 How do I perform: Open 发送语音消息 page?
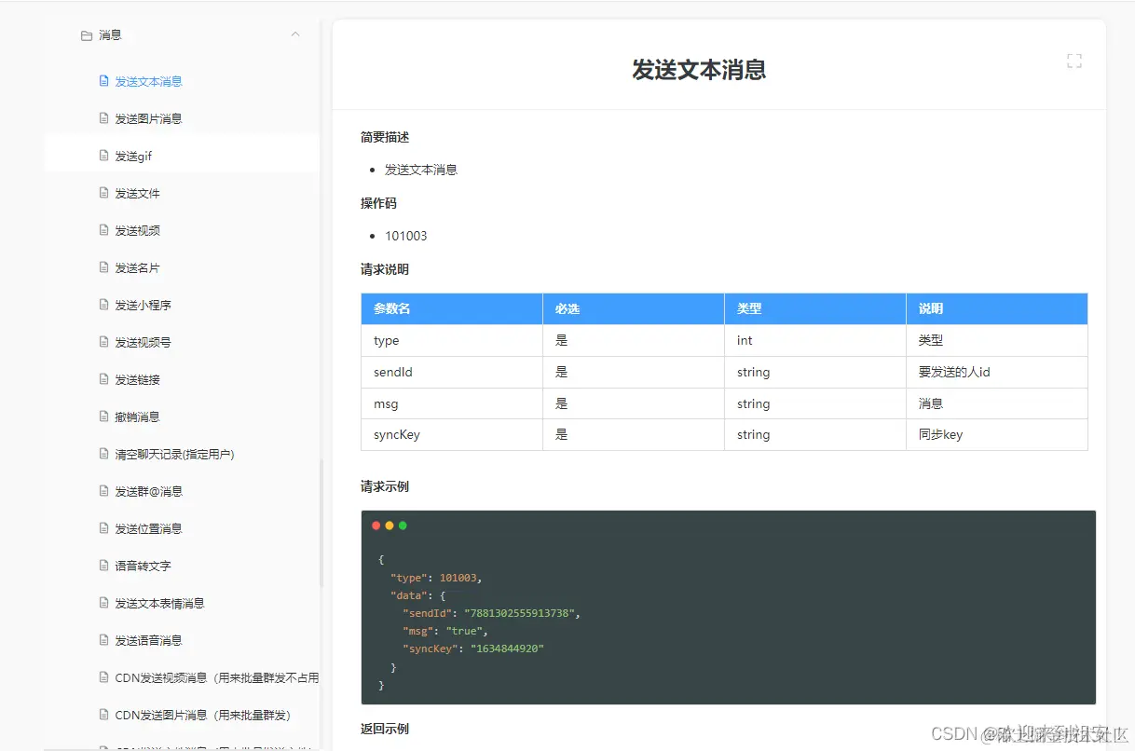(x=148, y=640)
